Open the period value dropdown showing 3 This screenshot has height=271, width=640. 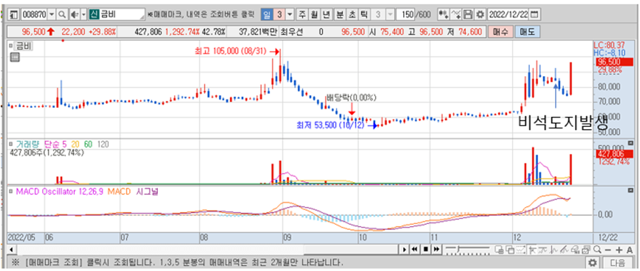coord(290,15)
